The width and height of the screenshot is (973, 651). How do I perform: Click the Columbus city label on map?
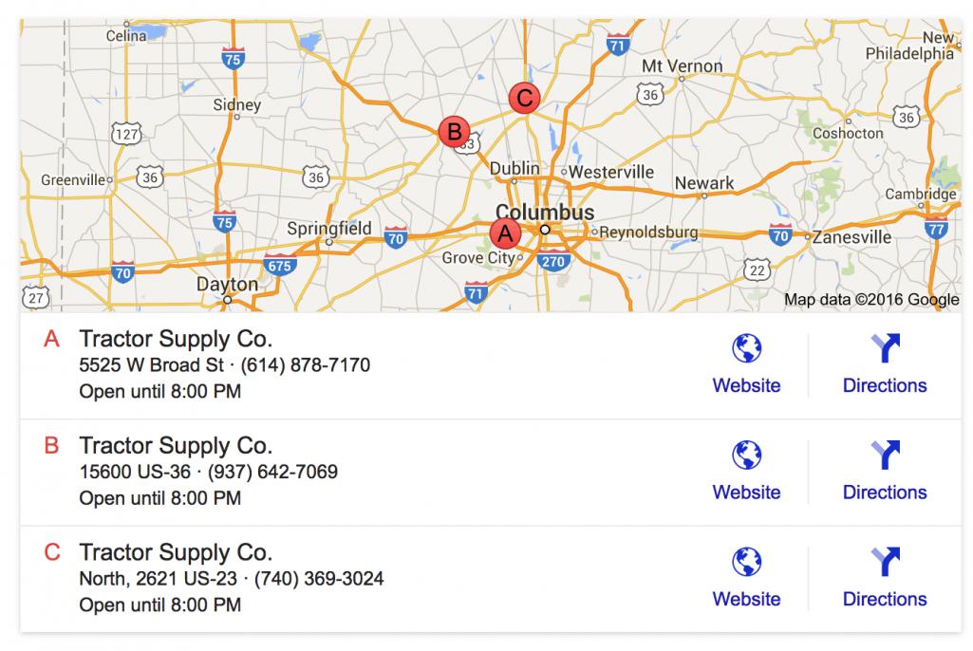tap(545, 212)
